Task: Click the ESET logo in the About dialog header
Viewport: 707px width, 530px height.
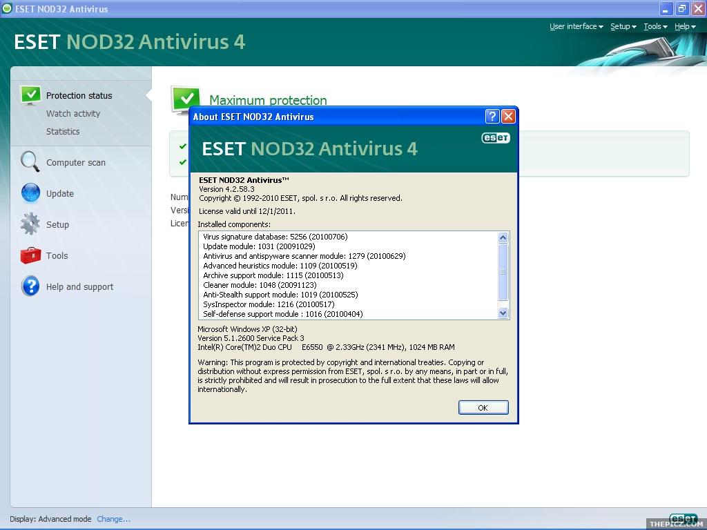Action: (x=495, y=137)
